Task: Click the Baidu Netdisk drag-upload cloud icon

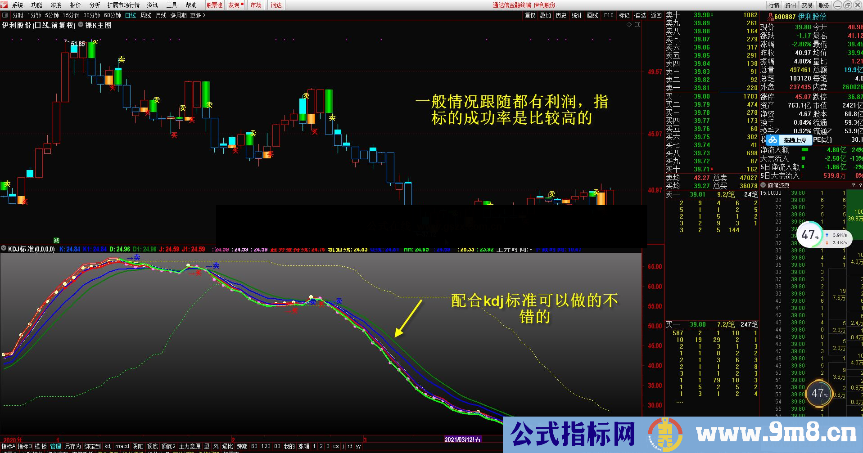Action: [x=773, y=140]
